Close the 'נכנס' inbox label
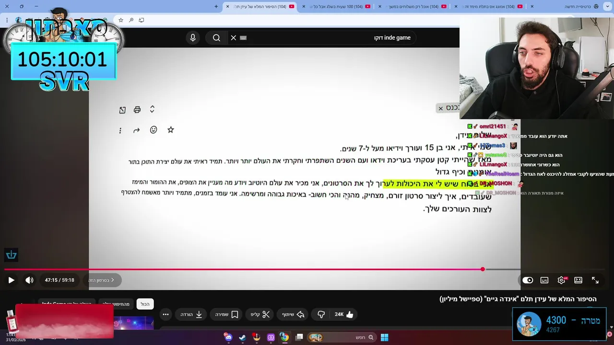Screen dimensions: 614x345 tap(440, 108)
